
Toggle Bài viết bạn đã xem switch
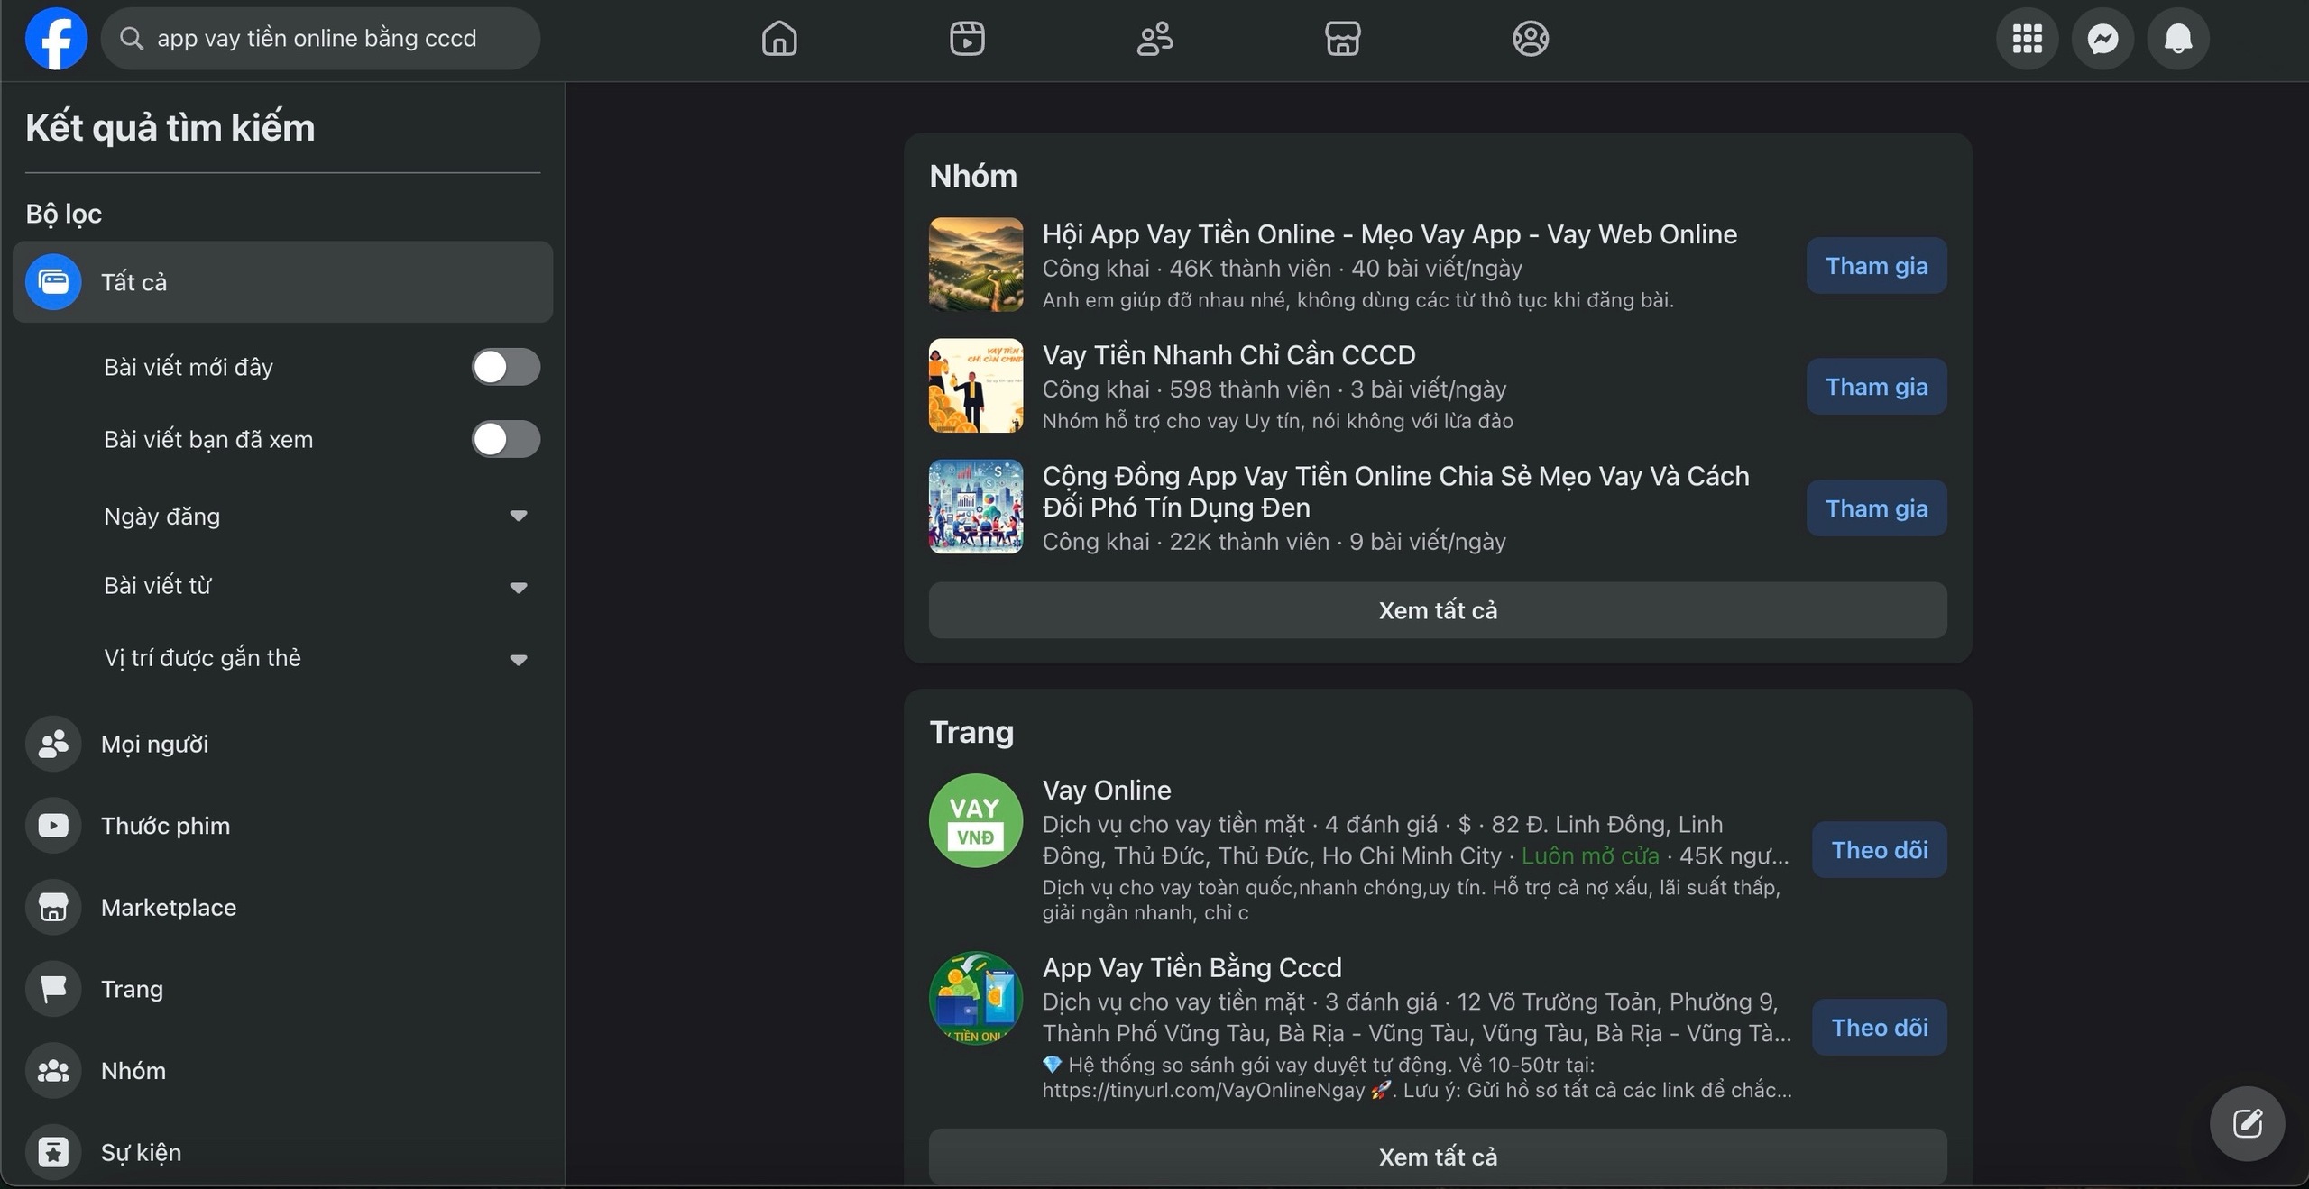506,439
